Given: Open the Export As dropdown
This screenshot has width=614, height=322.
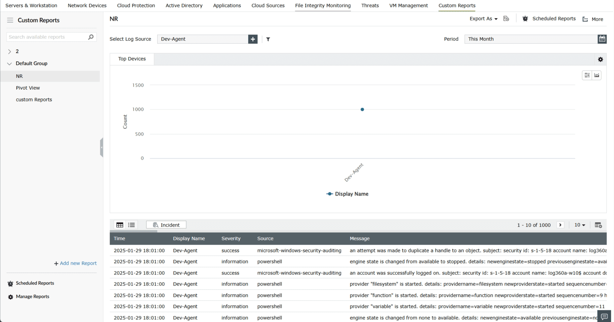Looking at the screenshot, I should point(483,18).
